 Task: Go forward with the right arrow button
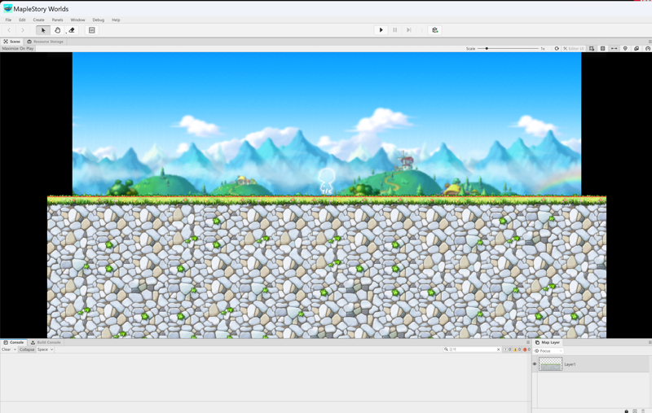coord(23,30)
